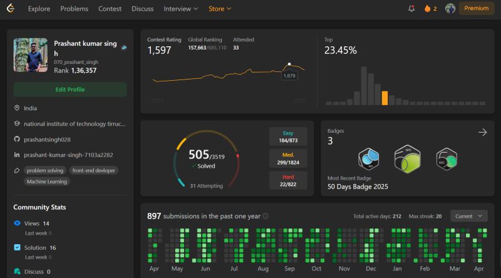Viewport: 501px width, 278px height.
Task: Select the highlighted orange rating histogram bar
Action: tap(385, 98)
